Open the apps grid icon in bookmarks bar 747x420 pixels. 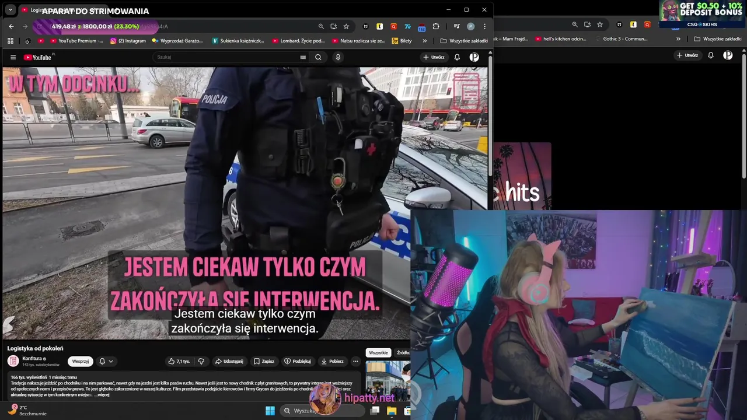[x=11, y=41]
